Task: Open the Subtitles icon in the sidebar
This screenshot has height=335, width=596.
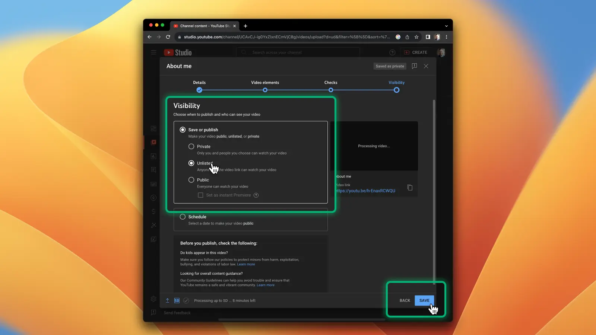Action: 153,184
